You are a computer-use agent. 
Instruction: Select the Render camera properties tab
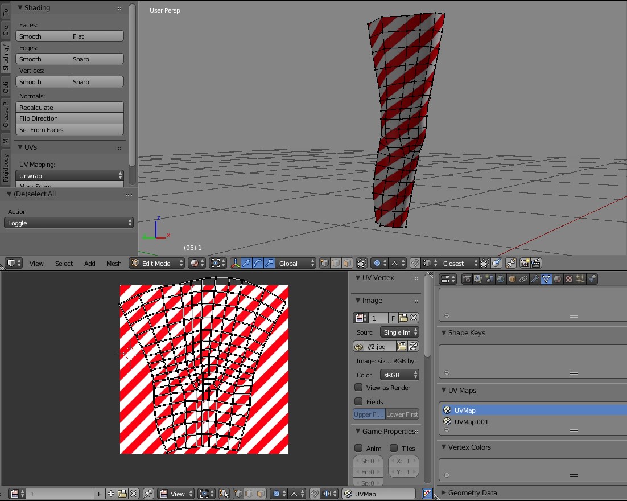[x=467, y=279]
